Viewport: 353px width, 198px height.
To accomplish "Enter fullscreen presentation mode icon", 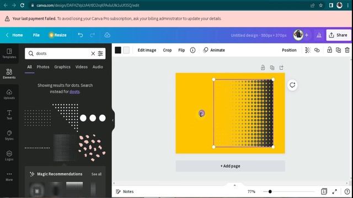I will [335, 191].
